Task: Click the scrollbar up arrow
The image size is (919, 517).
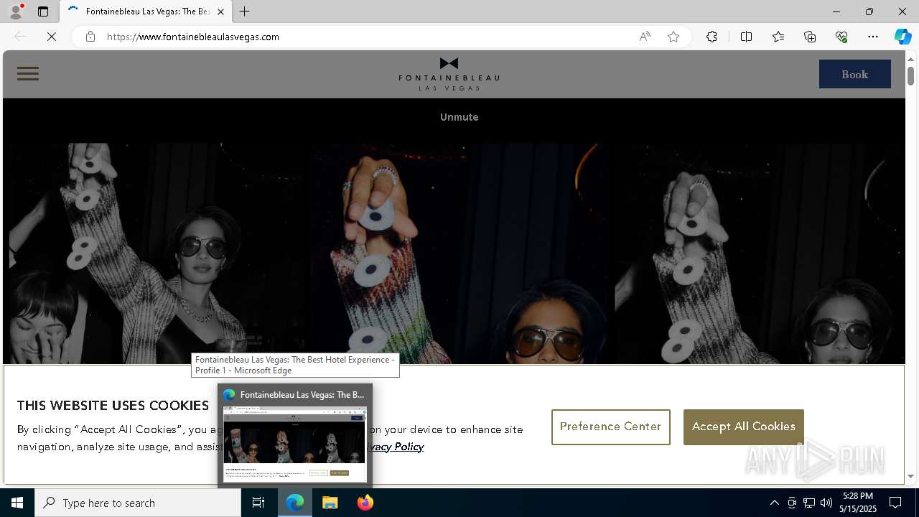Action: (910, 59)
